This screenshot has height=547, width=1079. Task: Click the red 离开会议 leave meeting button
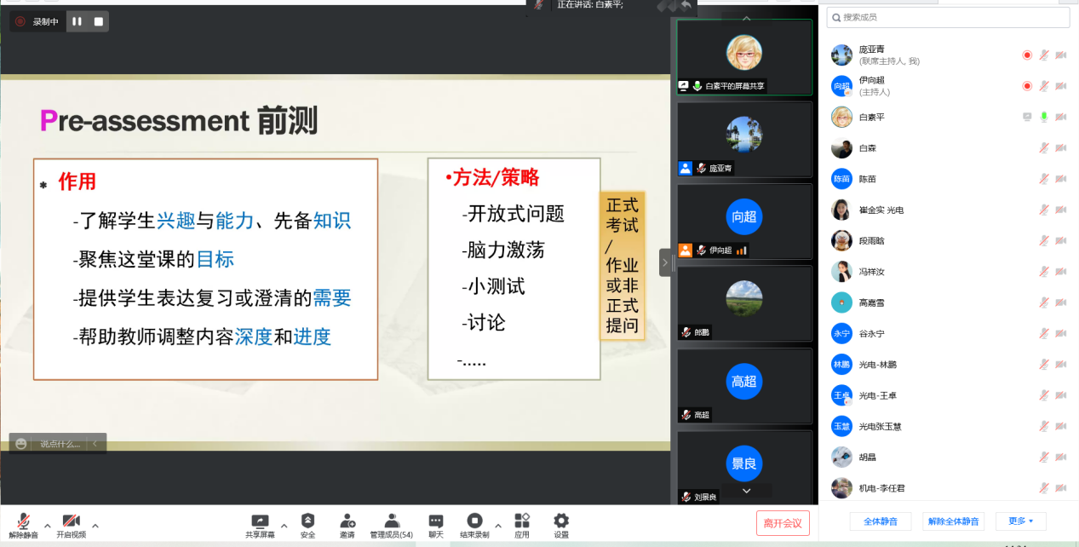coord(783,523)
